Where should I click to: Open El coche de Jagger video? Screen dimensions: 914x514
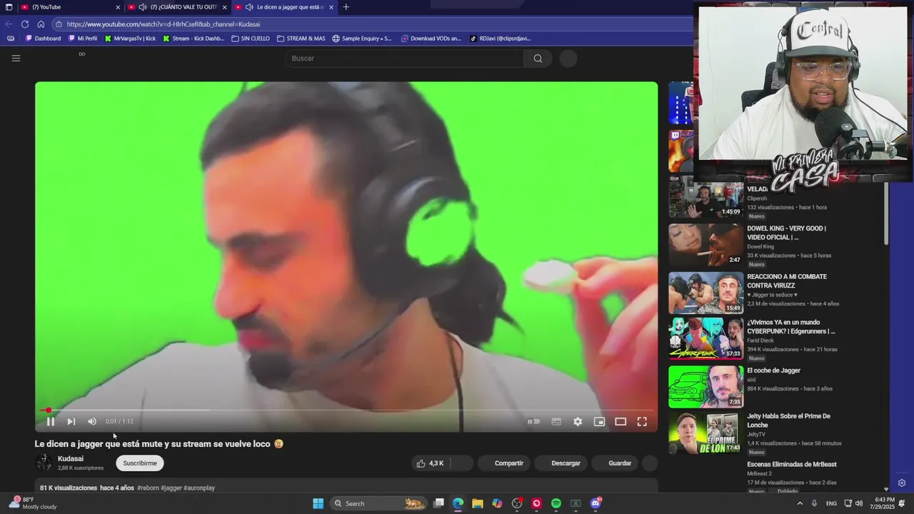coord(773,371)
